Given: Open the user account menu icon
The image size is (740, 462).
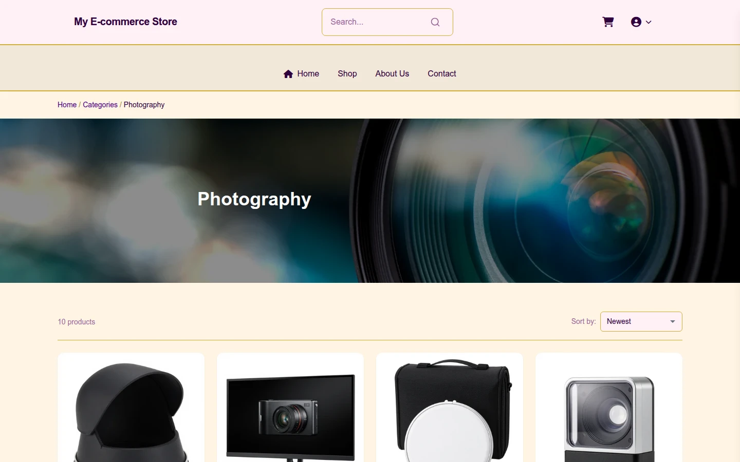Looking at the screenshot, I should [636, 22].
